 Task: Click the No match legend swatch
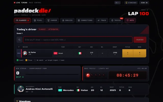click(x=35, y=60)
